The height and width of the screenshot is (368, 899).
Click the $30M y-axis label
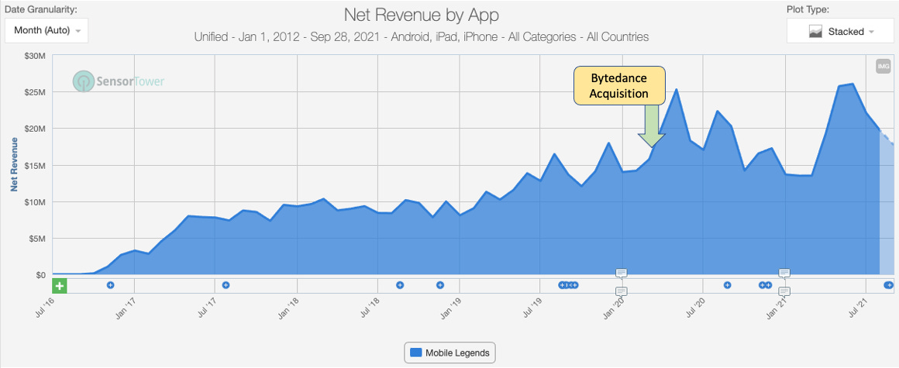coord(36,56)
